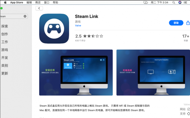The height and width of the screenshot is (118, 190).
Task: Open the 创作 sidebar section
Action: pyautogui.click(x=4, y=34)
